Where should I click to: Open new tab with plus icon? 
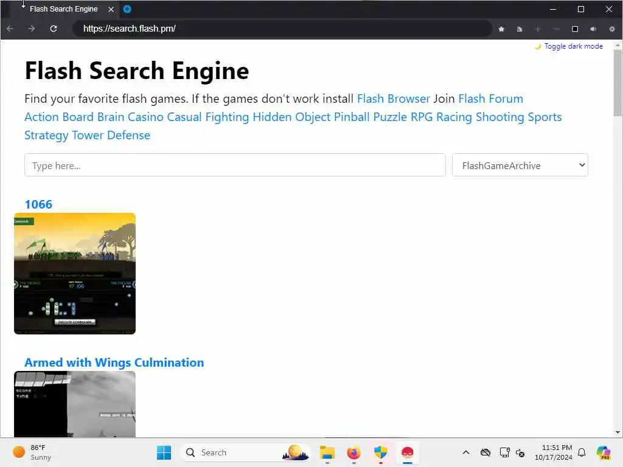click(x=127, y=9)
